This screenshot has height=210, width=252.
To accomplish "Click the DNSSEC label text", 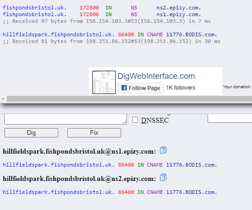I will [x=155, y=120].
